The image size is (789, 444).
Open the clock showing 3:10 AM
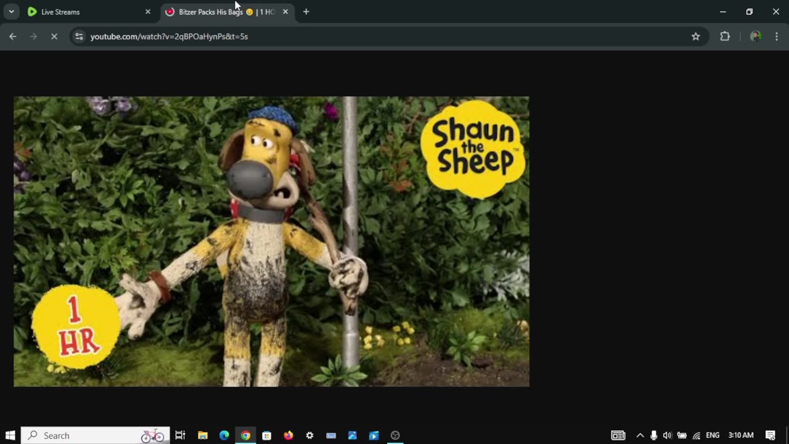[741, 435]
